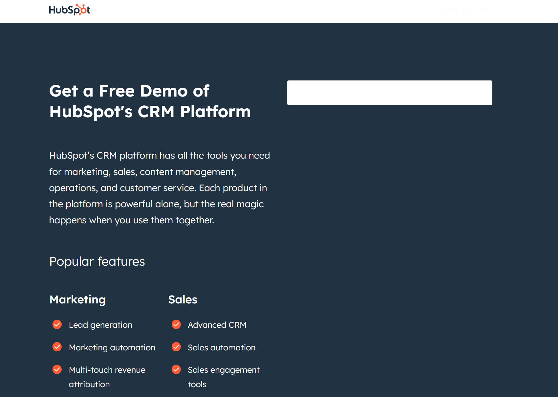Select the orange checkmark beside Lead generation
This screenshot has height=397, width=558.
click(x=57, y=325)
